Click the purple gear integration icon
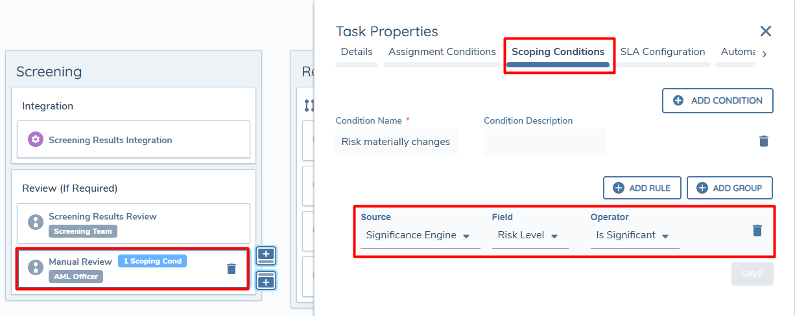 pyautogui.click(x=36, y=139)
